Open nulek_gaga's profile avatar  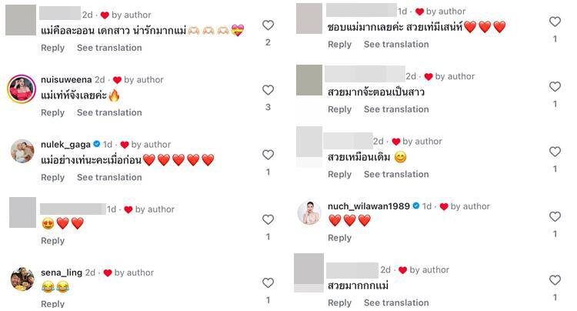[22, 151]
